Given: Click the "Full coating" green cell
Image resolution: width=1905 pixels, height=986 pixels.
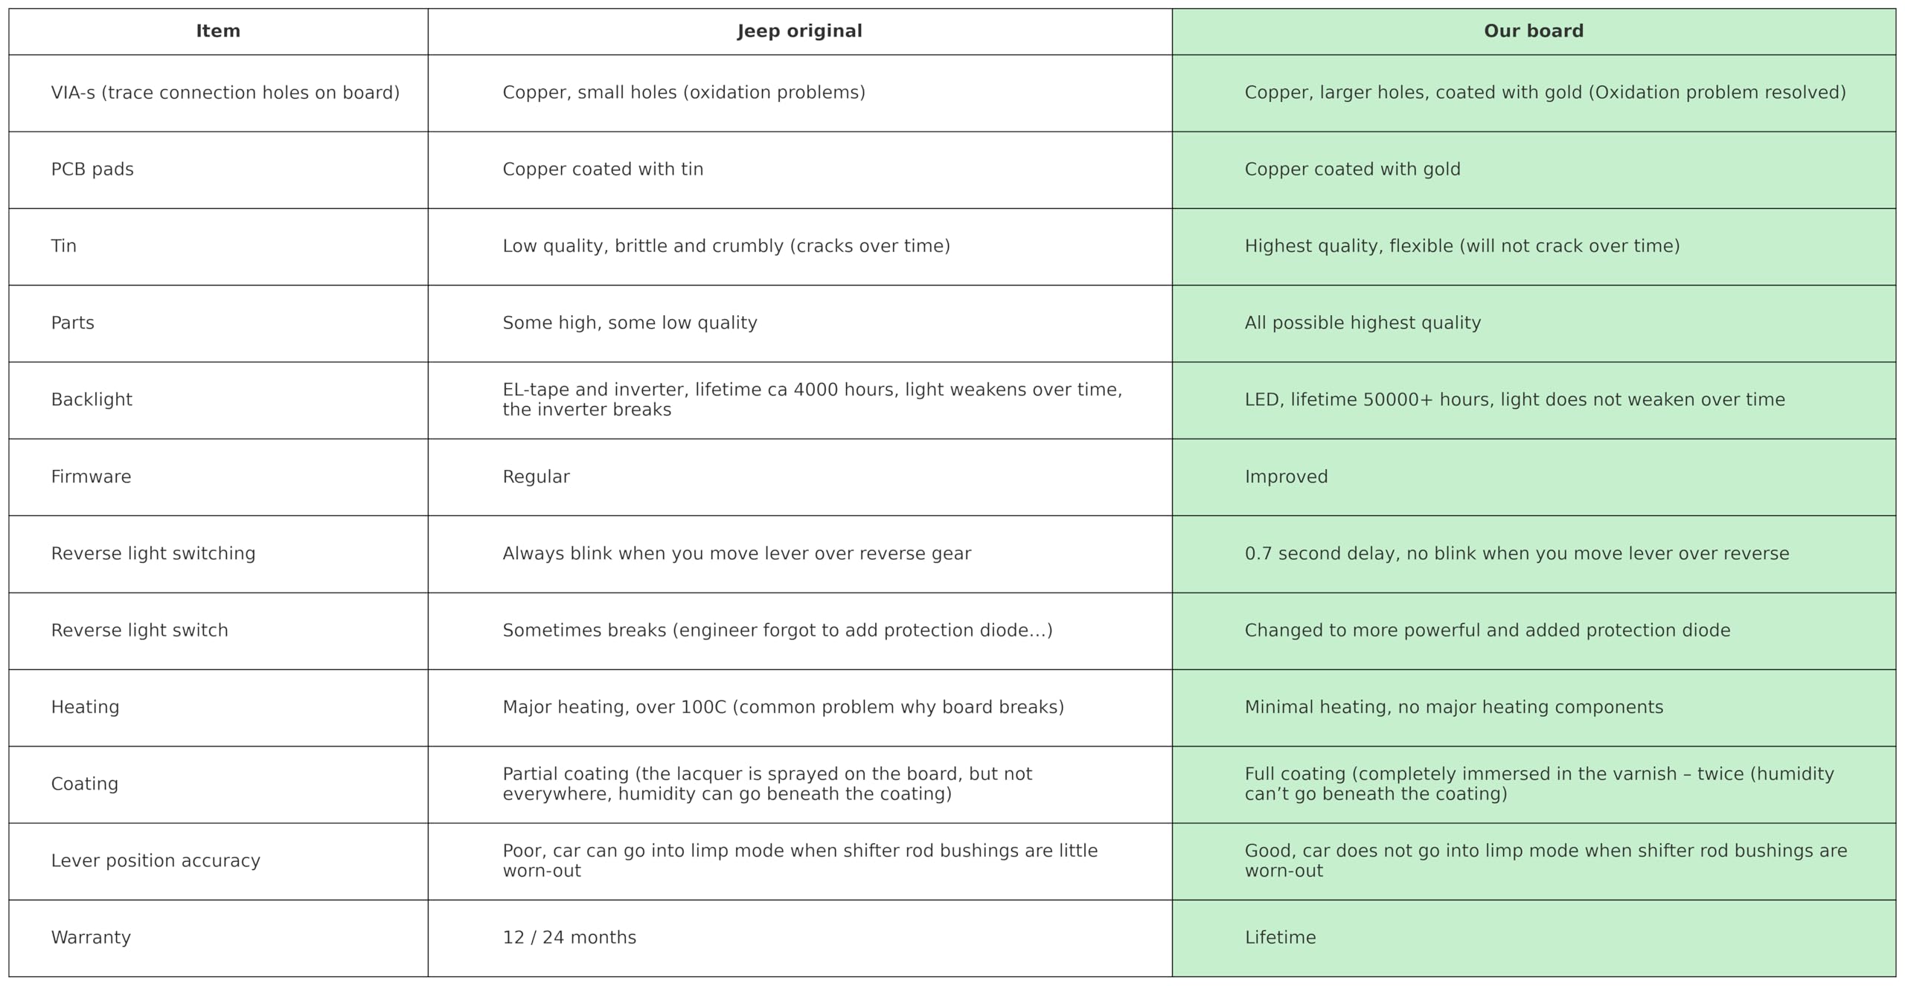Looking at the screenshot, I should pos(1534,784).
